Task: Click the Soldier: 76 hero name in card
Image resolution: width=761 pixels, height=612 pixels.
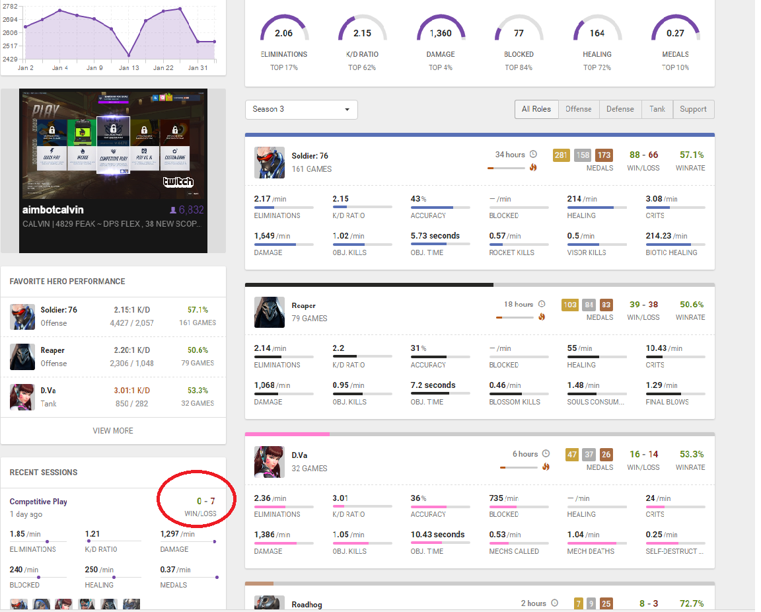Action: point(310,156)
